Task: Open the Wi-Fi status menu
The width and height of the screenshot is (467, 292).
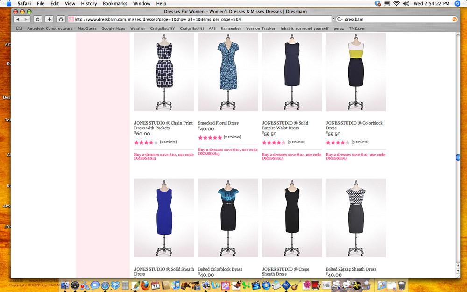Action: click(396, 4)
